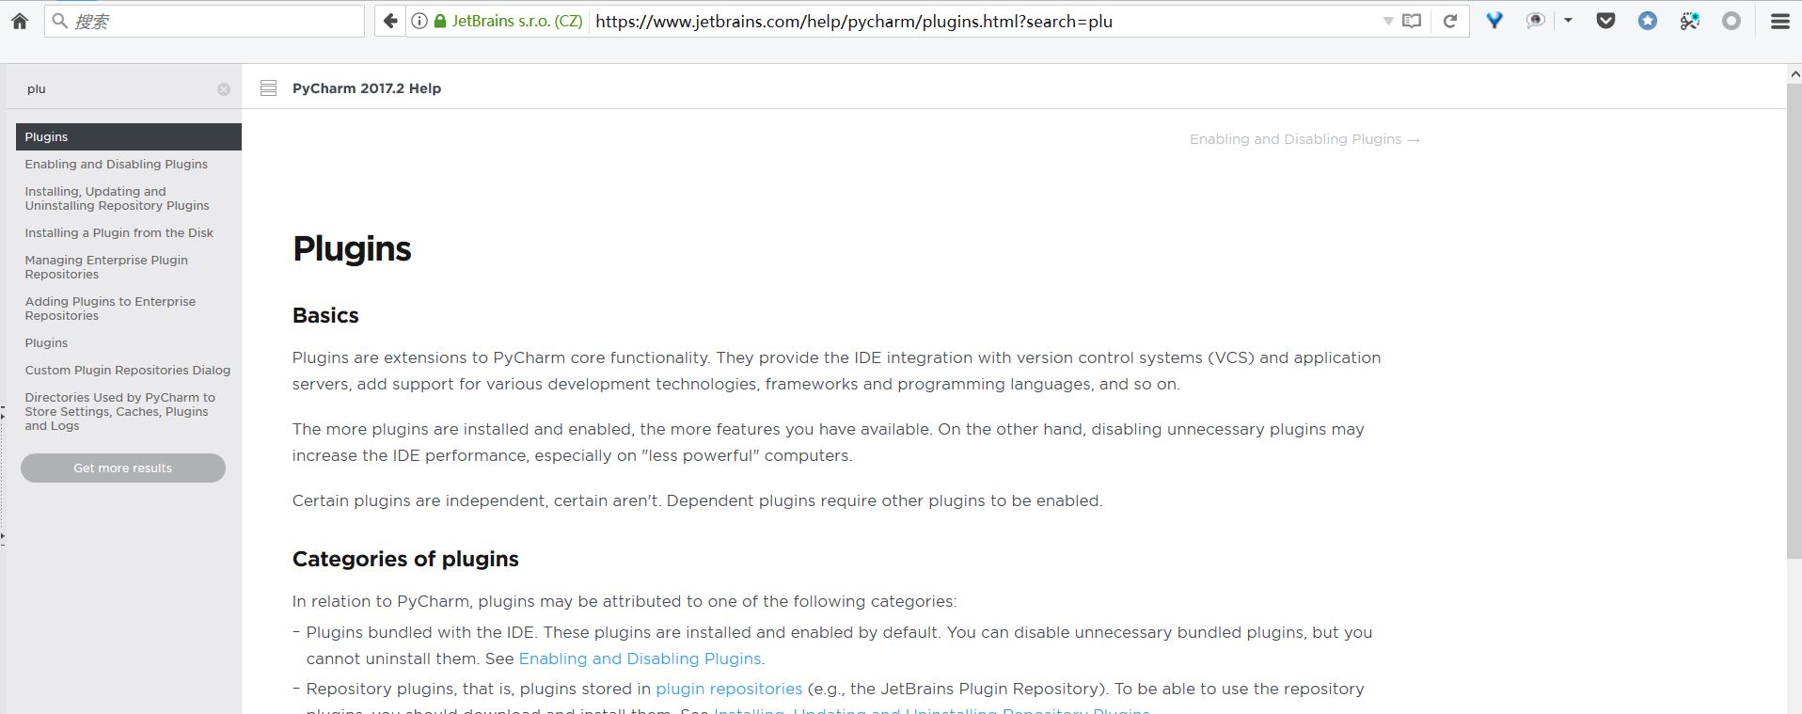Click the 'Get more results' button
The width and height of the screenshot is (1802, 714).
click(123, 468)
